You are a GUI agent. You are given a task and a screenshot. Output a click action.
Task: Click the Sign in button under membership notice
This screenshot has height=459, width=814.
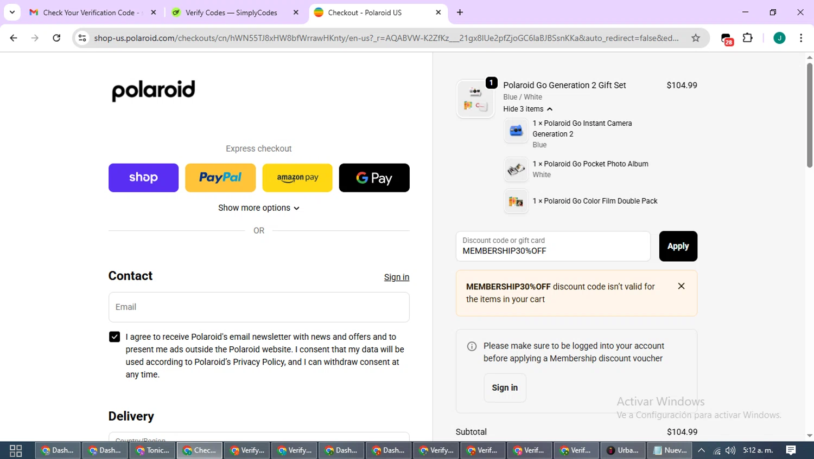pyautogui.click(x=505, y=388)
